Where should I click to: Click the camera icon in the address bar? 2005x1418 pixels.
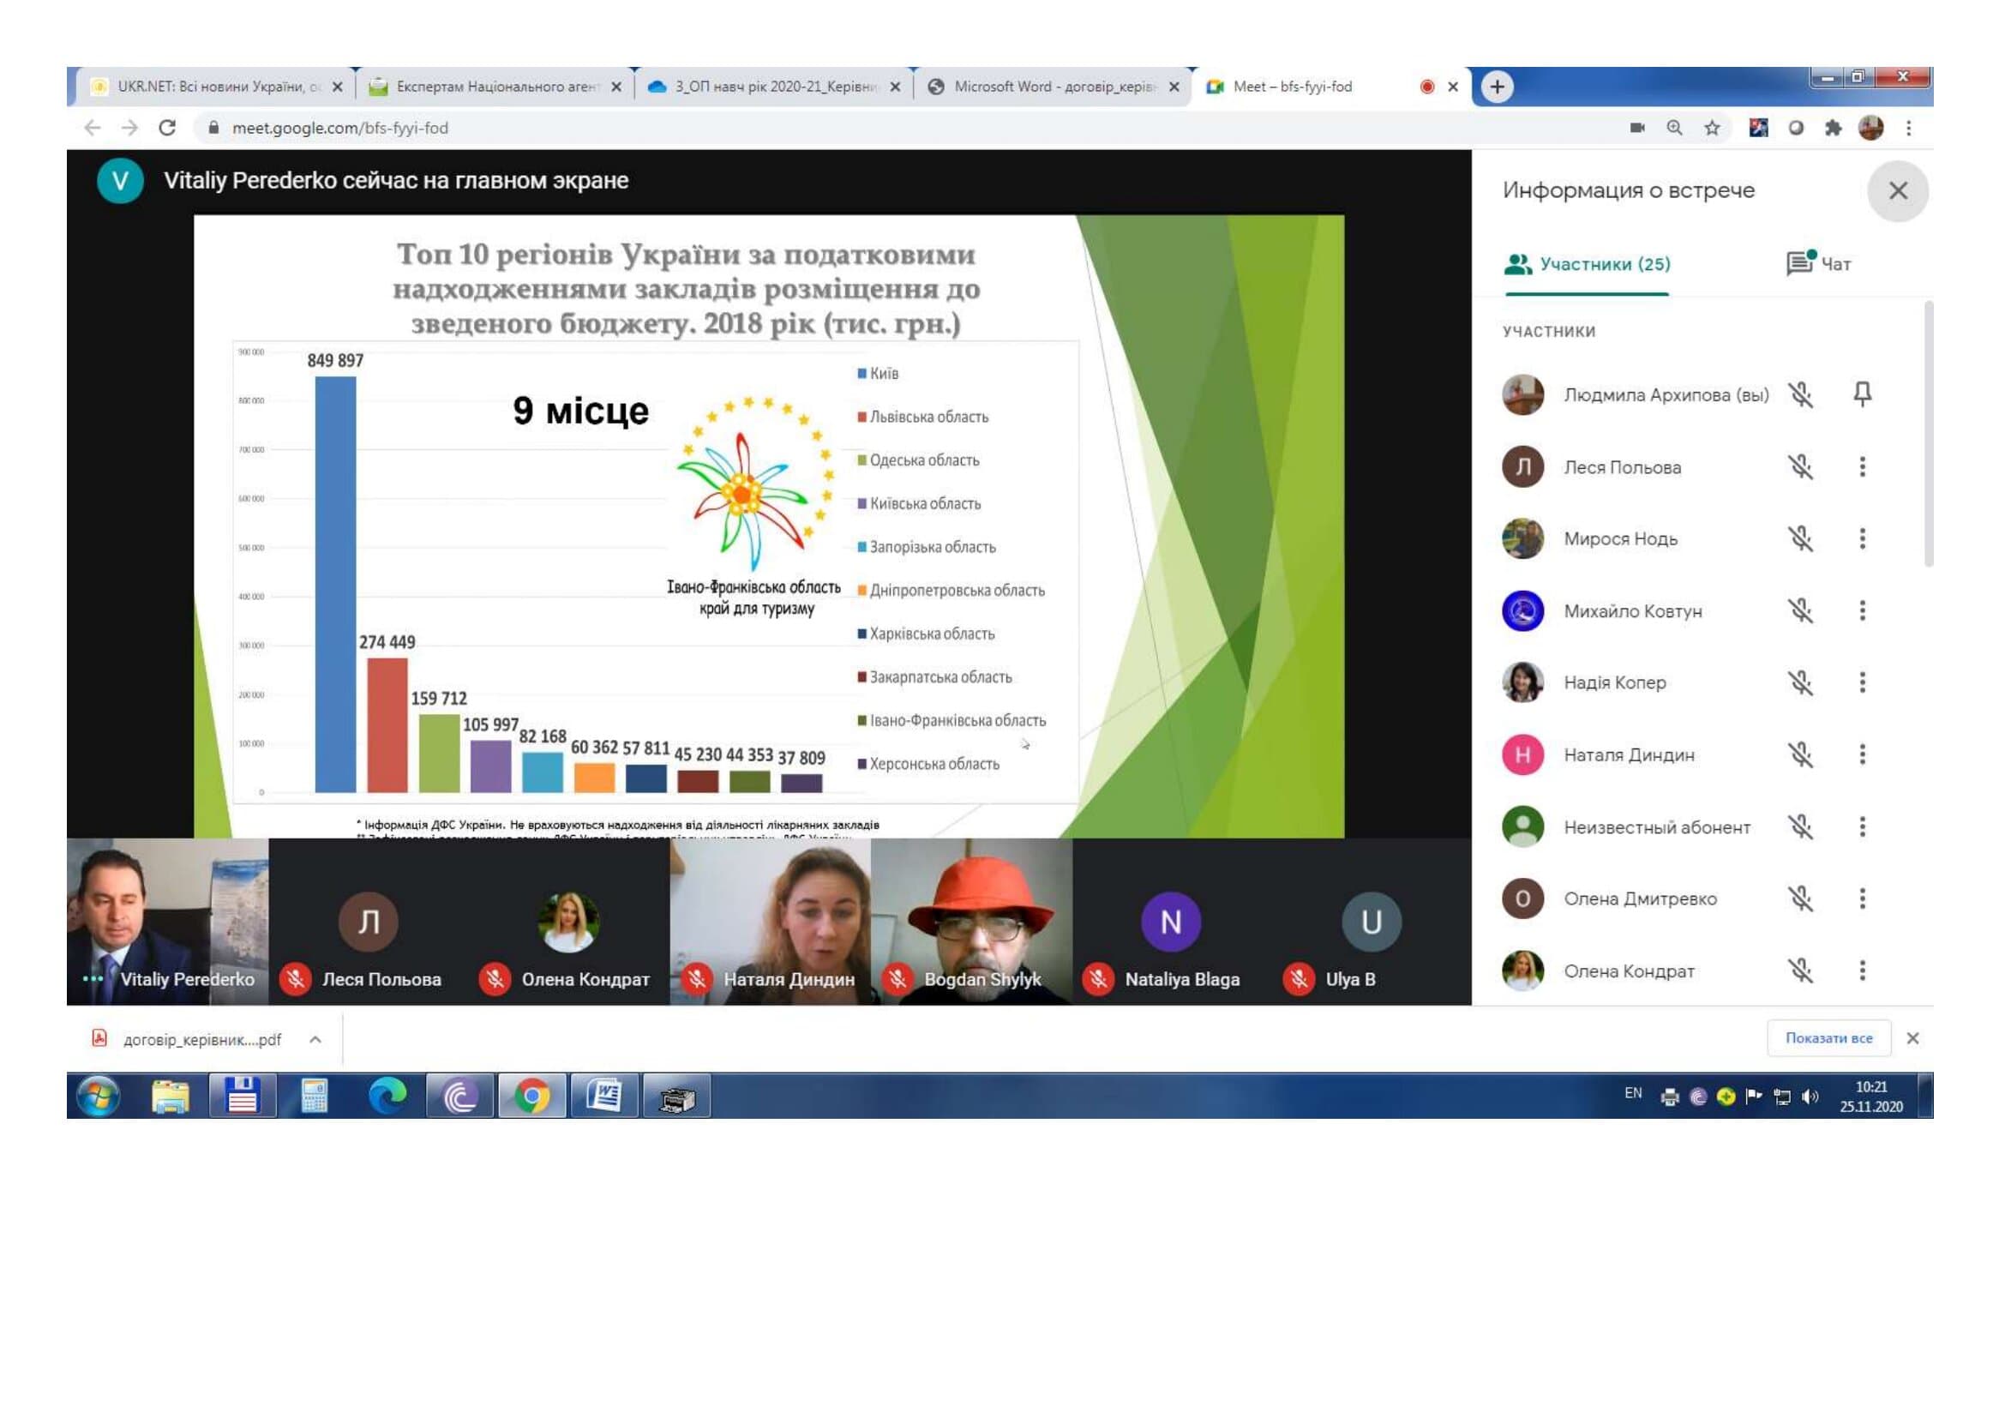coord(1636,129)
